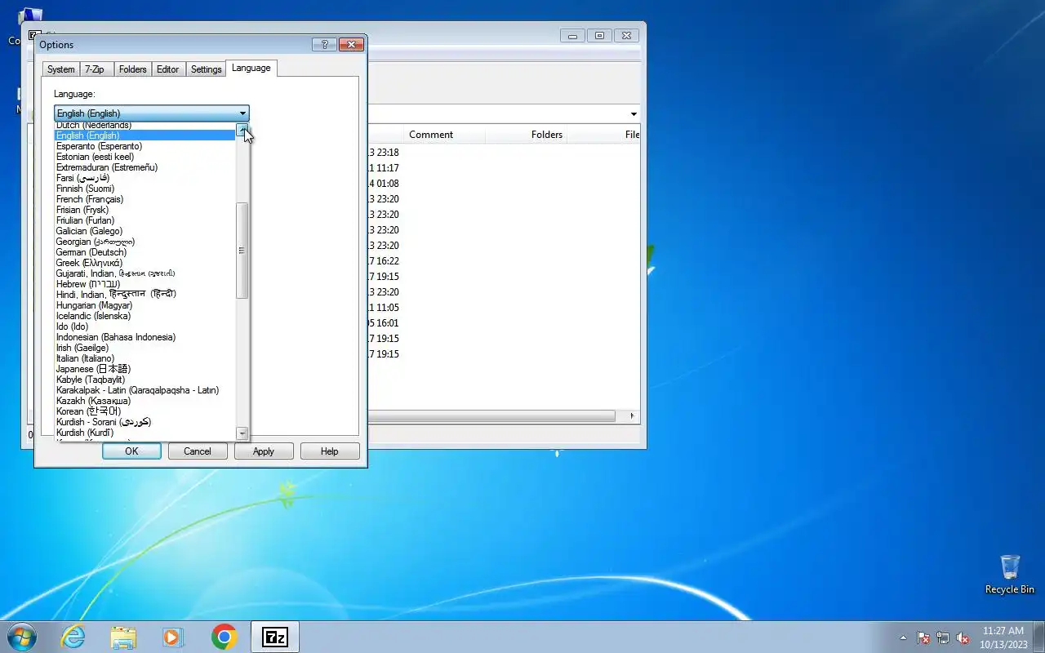Select Gujarati, Indian language entry
Screen dimensions: 1045x653
(x=145, y=273)
